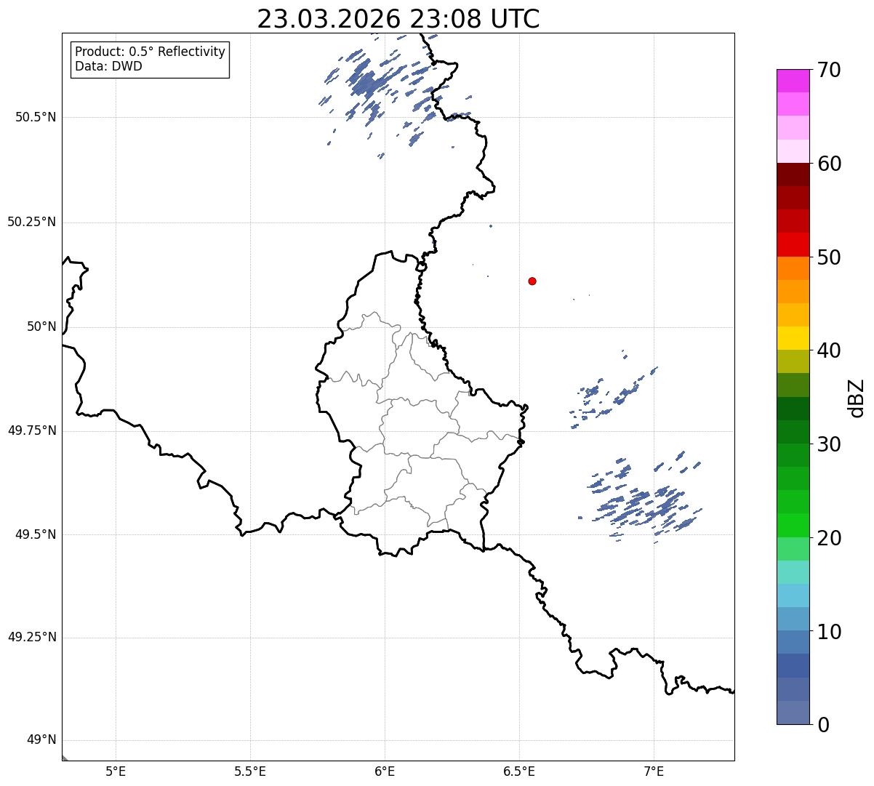The width and height of the screenshot is (874, 786).
Task: Click the 6°E longitude label
Action: pos(385,771)
